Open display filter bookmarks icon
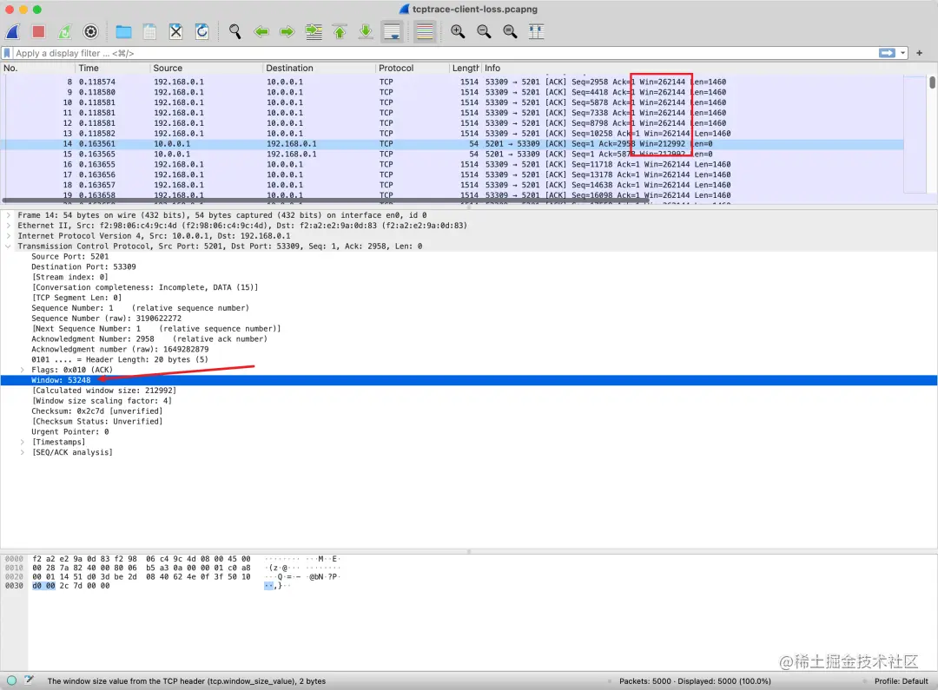This screenshot has height=690, width=938. 7,53
